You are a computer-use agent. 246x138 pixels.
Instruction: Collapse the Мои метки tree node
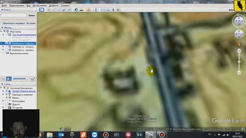(x=1, y=31)
